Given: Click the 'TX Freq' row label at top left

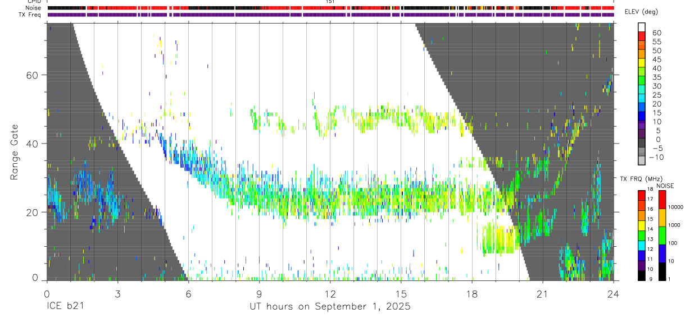Looking at the screenshot, I should (x=30, y=15).
